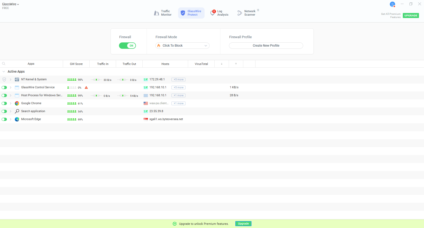Click Singapore flag next to sgali1.ws.byteoversea.net

point(146,119)
